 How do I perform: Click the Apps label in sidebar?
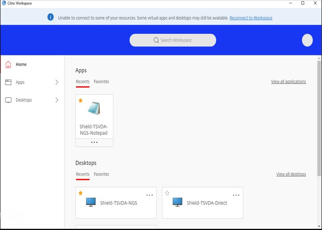tap(20, 82)
